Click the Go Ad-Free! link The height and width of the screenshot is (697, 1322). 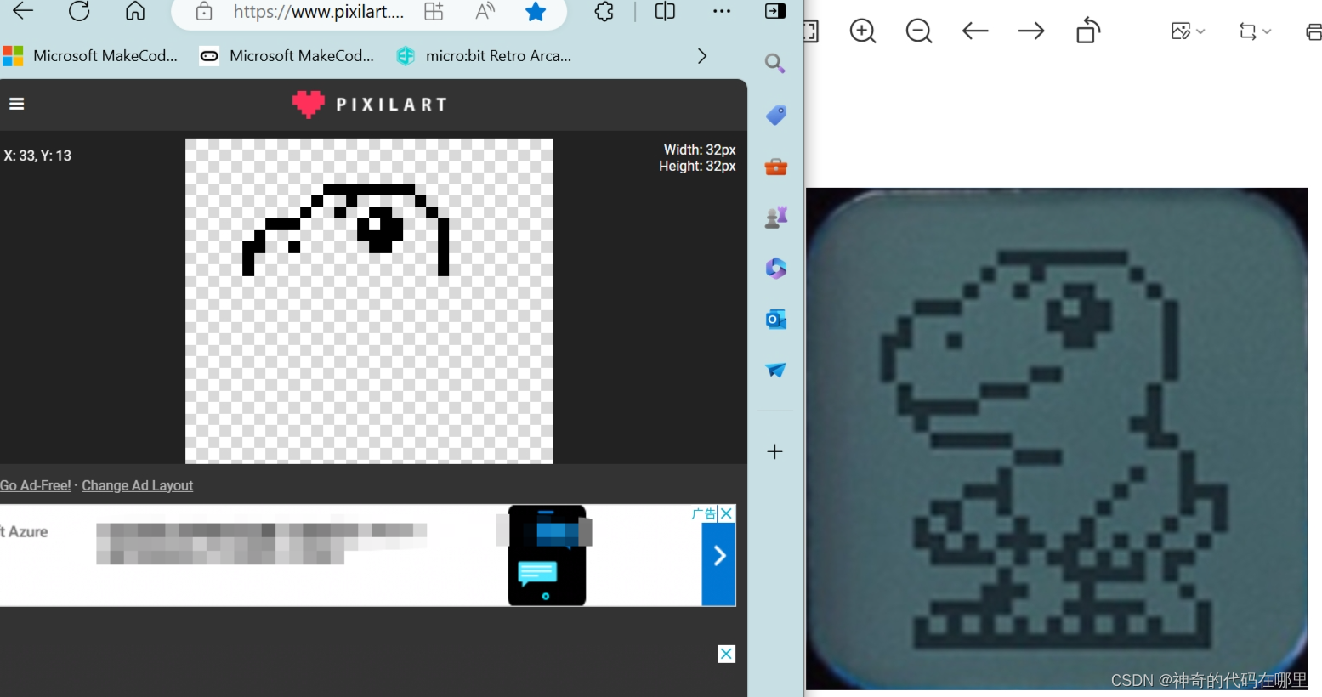(x=36, y=485)
